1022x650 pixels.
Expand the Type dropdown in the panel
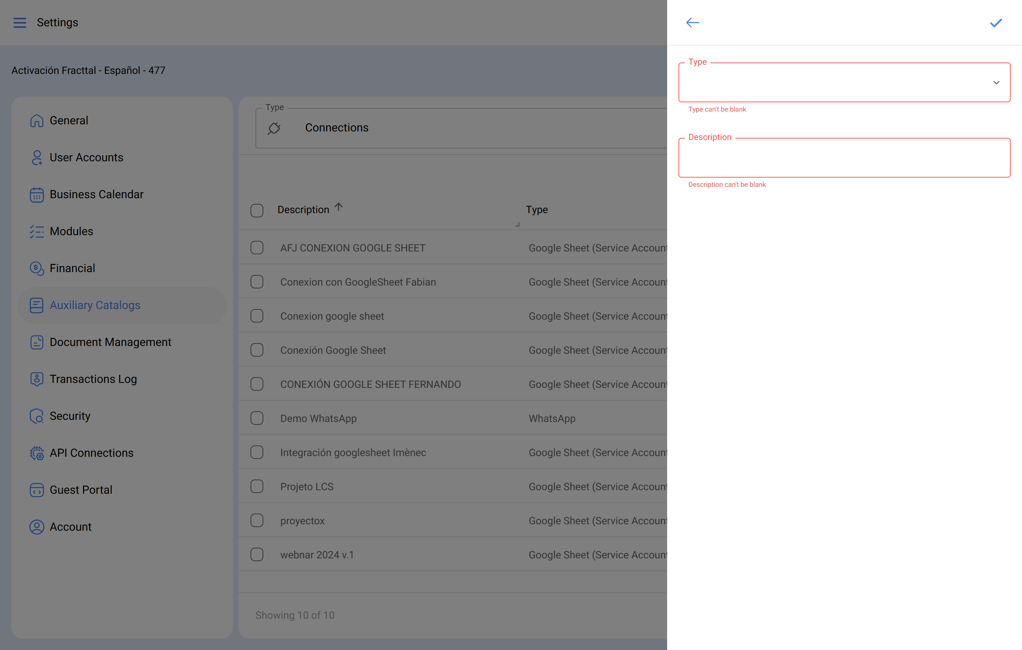(996, 82)
